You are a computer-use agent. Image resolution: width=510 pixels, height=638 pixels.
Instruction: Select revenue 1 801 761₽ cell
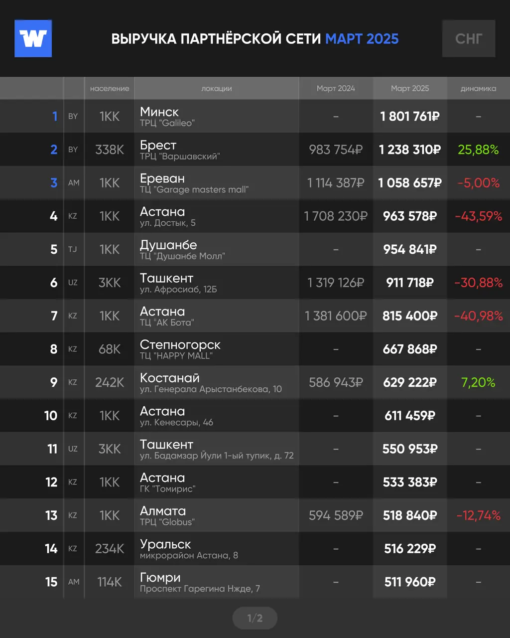coord(410,117)
